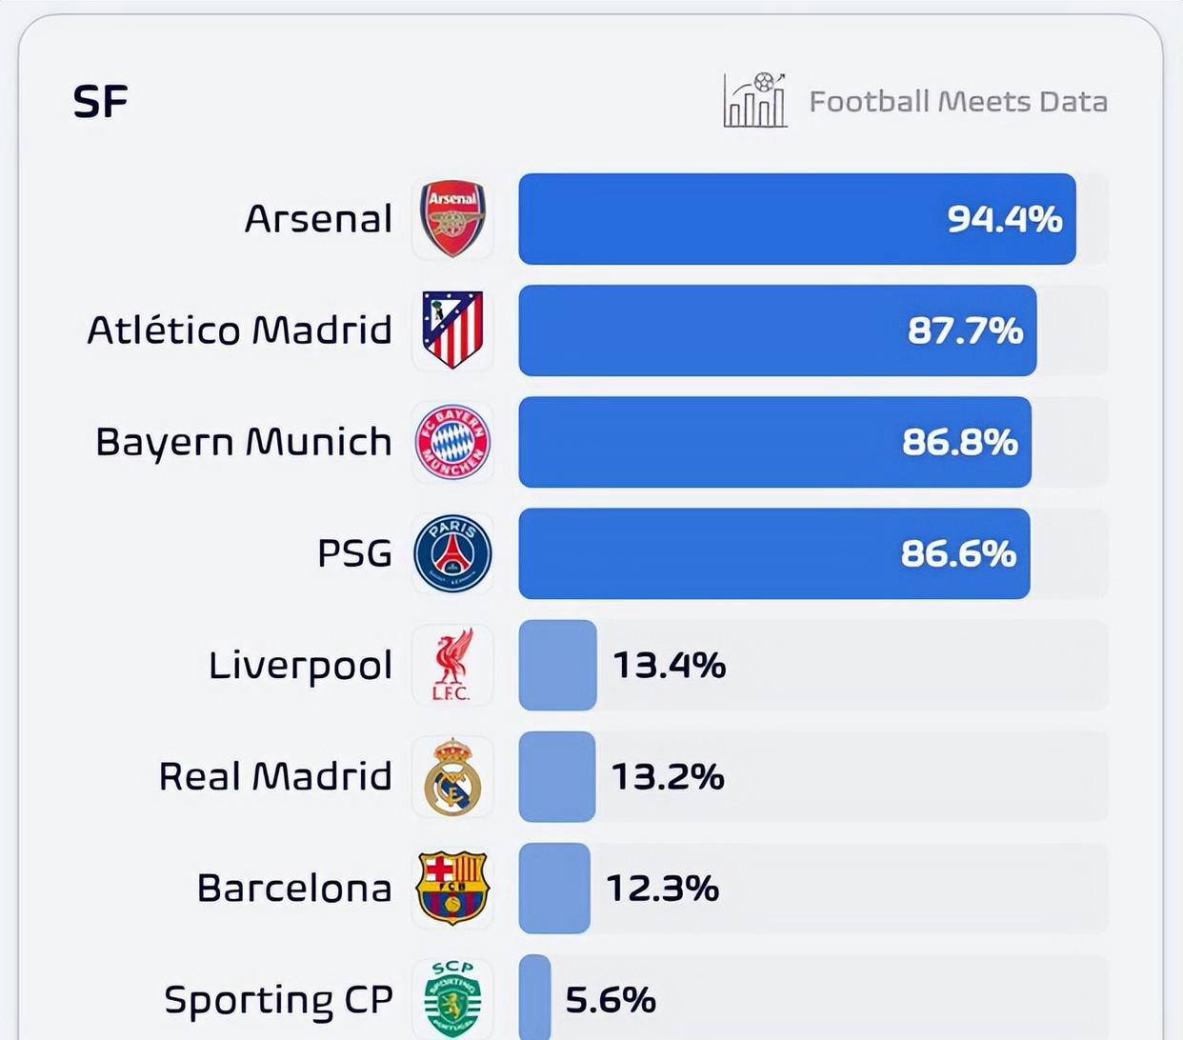The height and width of the screenshot is (1040, 1183).
Task: Click the Arsenal club crest
Action: click(453, 219)
